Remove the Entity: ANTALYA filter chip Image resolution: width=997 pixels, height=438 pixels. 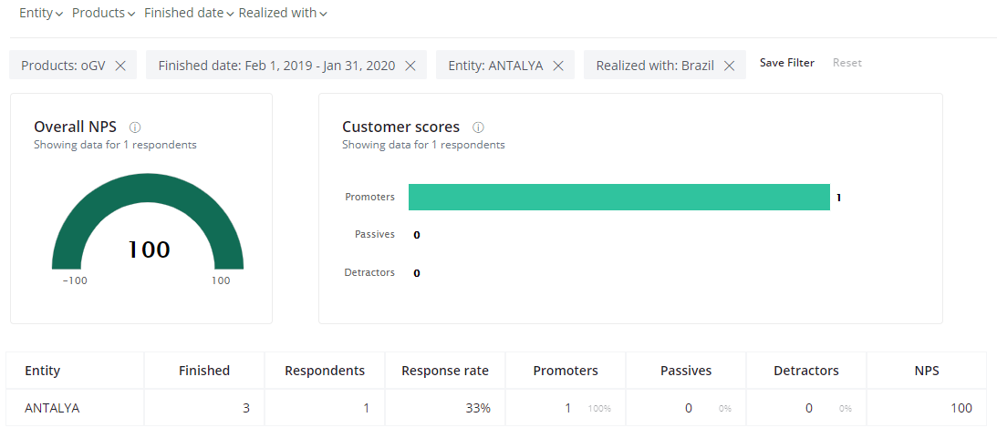(x=558, y=66)
